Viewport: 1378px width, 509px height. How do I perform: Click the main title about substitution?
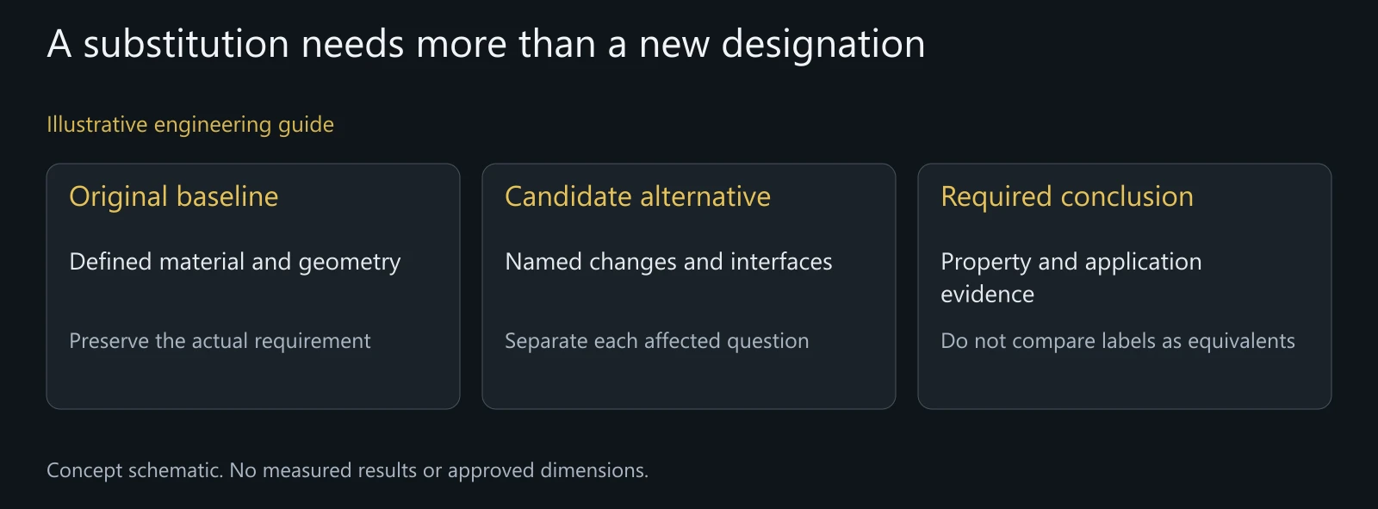click(x=486, y=44)
